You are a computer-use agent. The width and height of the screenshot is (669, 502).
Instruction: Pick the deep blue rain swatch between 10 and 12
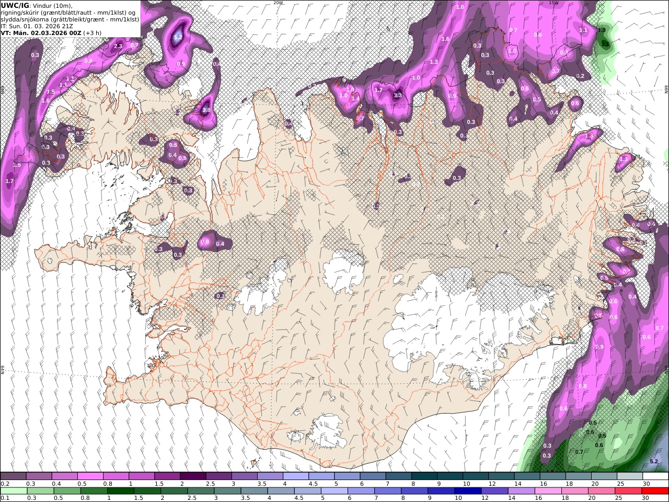click(x=468, y=491)
